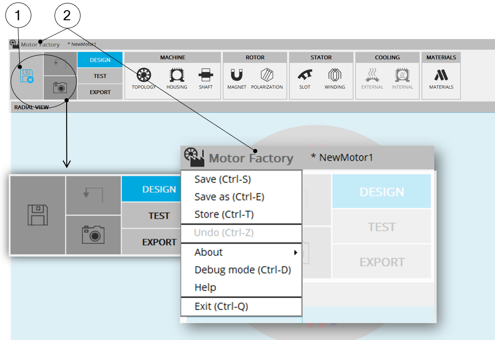
Task: Expand the About submenu arrow
Action: pyautogui.click(x=295, y=252)
